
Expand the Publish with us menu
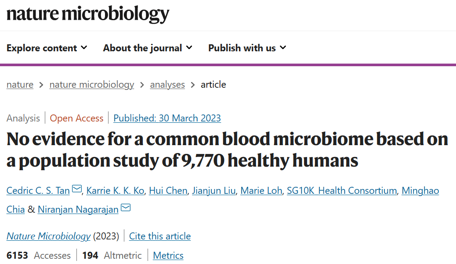[247, 48]
